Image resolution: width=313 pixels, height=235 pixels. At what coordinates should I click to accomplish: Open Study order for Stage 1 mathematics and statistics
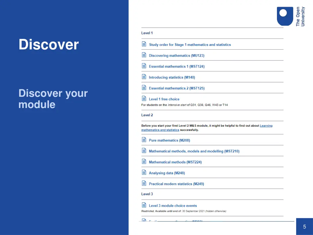(190, 45)
